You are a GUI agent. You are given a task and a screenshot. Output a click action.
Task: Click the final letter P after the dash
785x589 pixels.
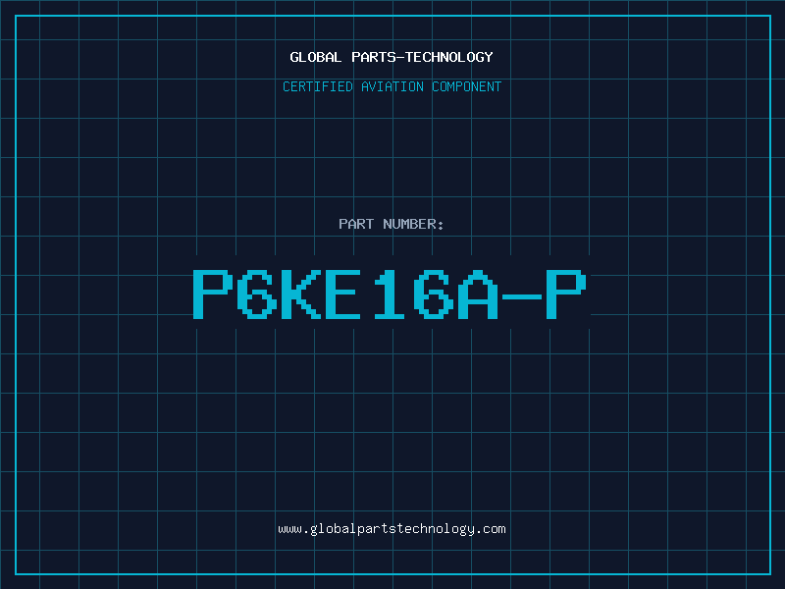pyautogui.click(x=566, y=294)
